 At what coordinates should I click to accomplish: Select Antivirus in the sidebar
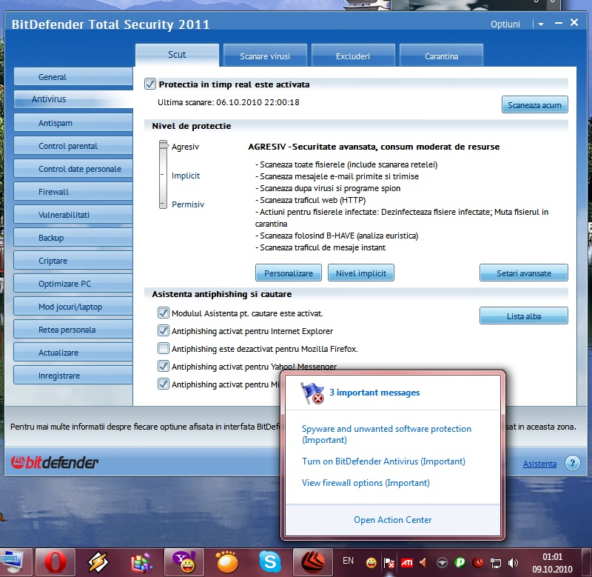tap(73, 99)
